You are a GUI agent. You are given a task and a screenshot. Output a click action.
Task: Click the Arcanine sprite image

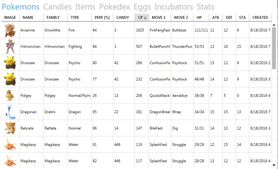[10, 30]
